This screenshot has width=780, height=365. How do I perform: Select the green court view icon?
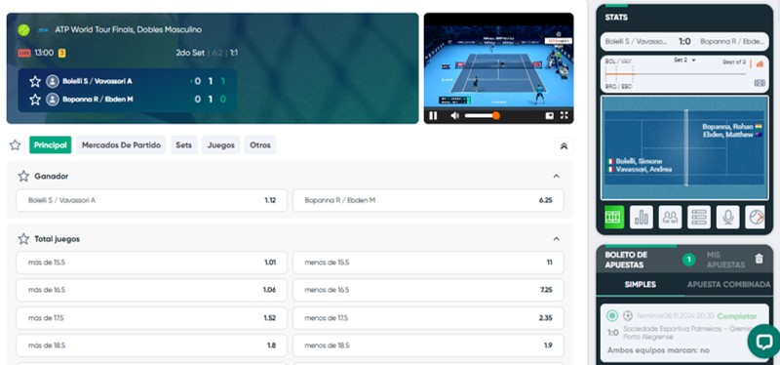[614, 217]
